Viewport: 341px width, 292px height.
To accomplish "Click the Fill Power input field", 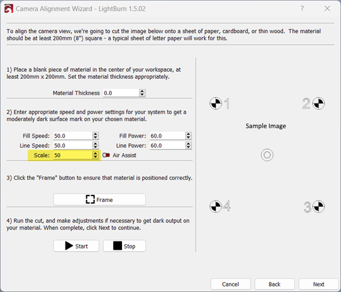I will [x=168, y=136].
